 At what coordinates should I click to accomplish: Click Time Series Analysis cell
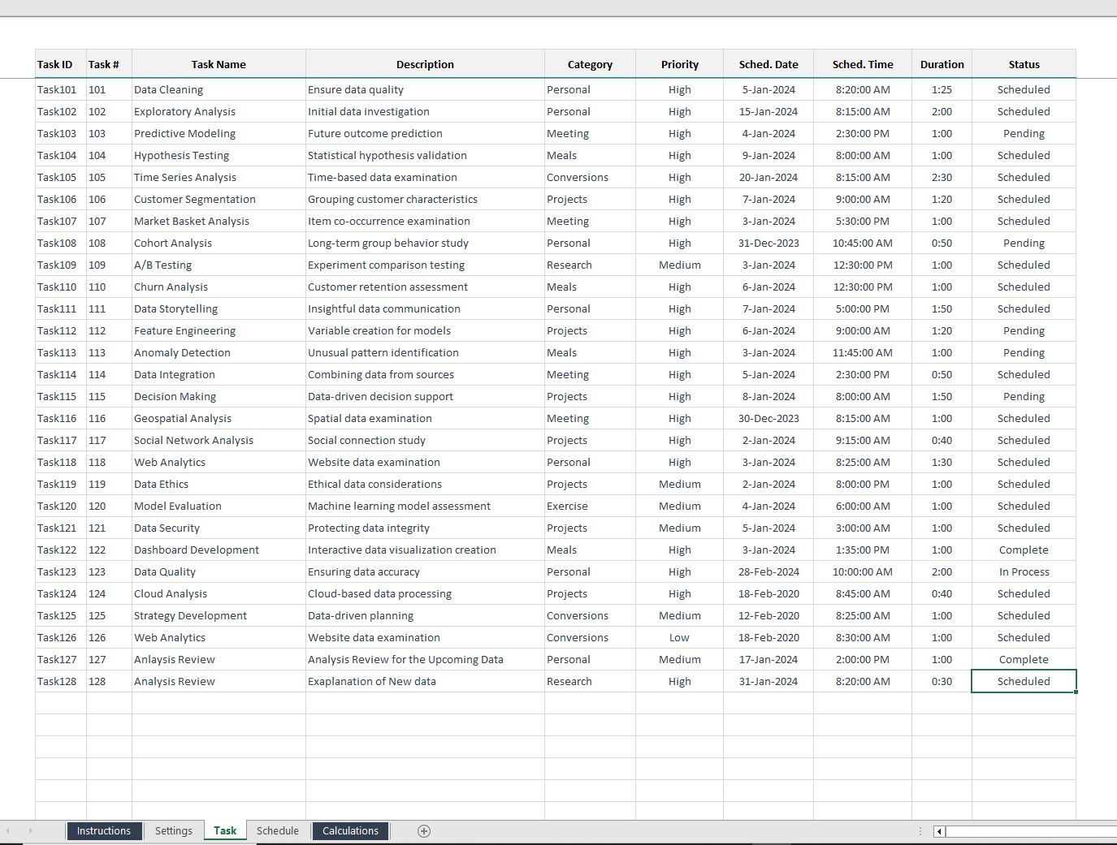pyautogui.click(x=219, y=177)
